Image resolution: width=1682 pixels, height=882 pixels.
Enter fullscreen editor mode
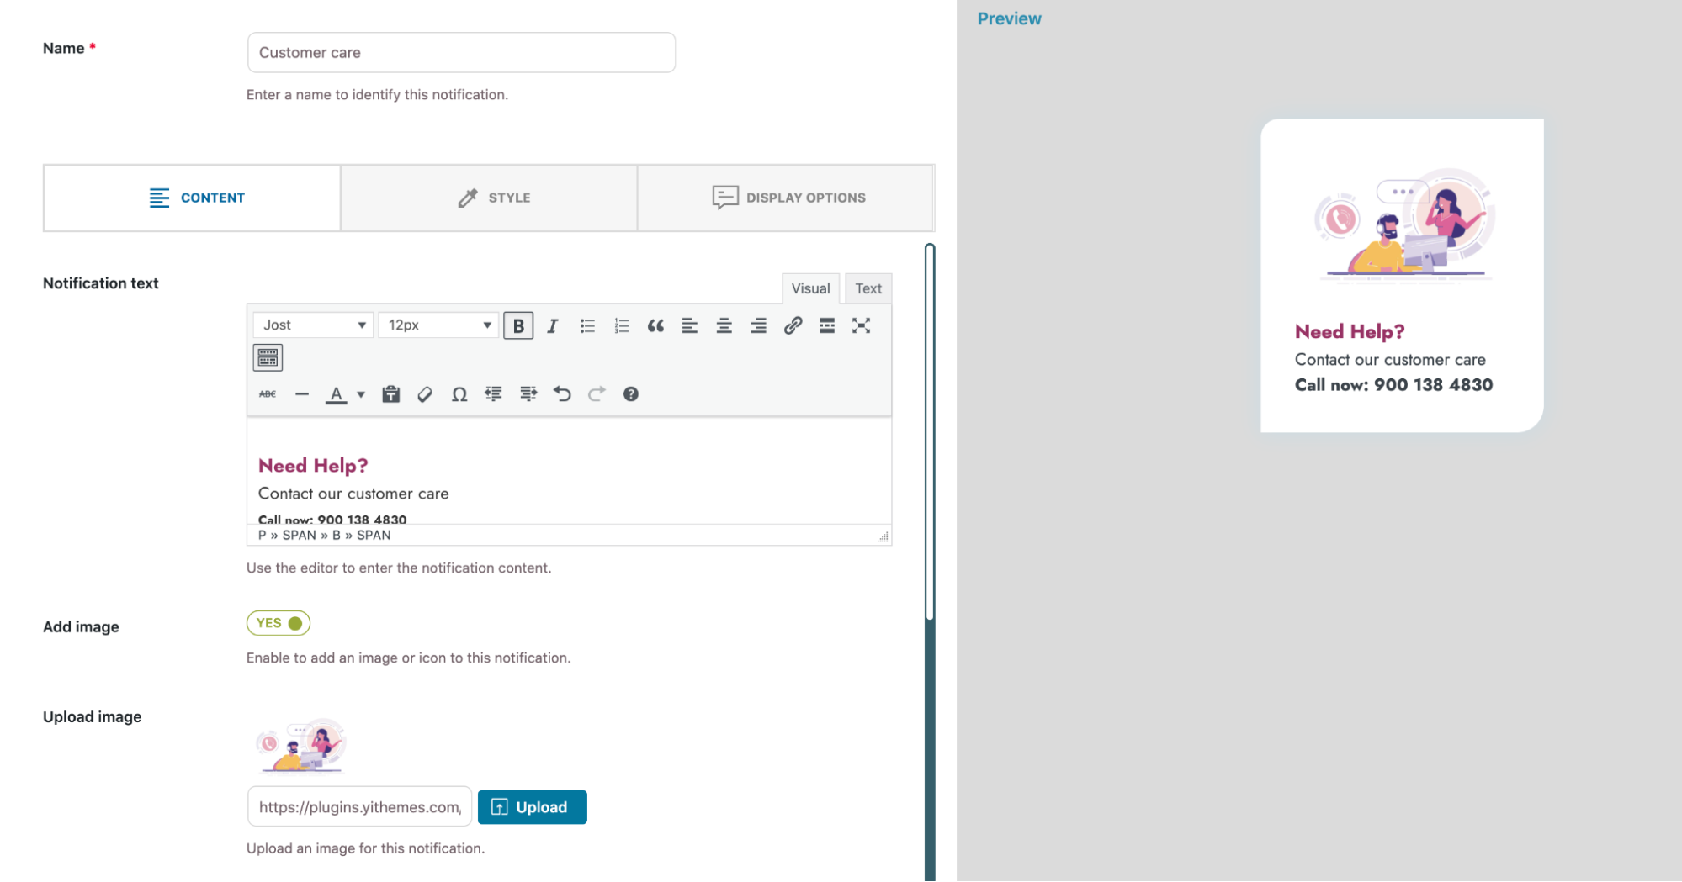click(861, 325)
